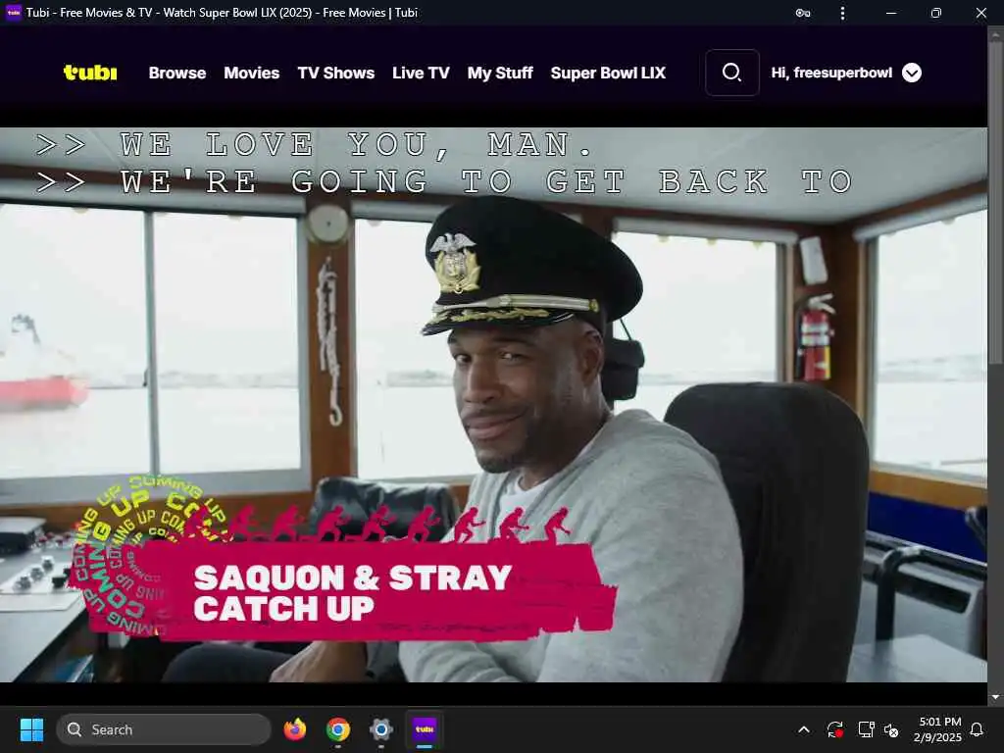
Task: Click the password key icon in title bar
Action: click(x=802, y=13)
